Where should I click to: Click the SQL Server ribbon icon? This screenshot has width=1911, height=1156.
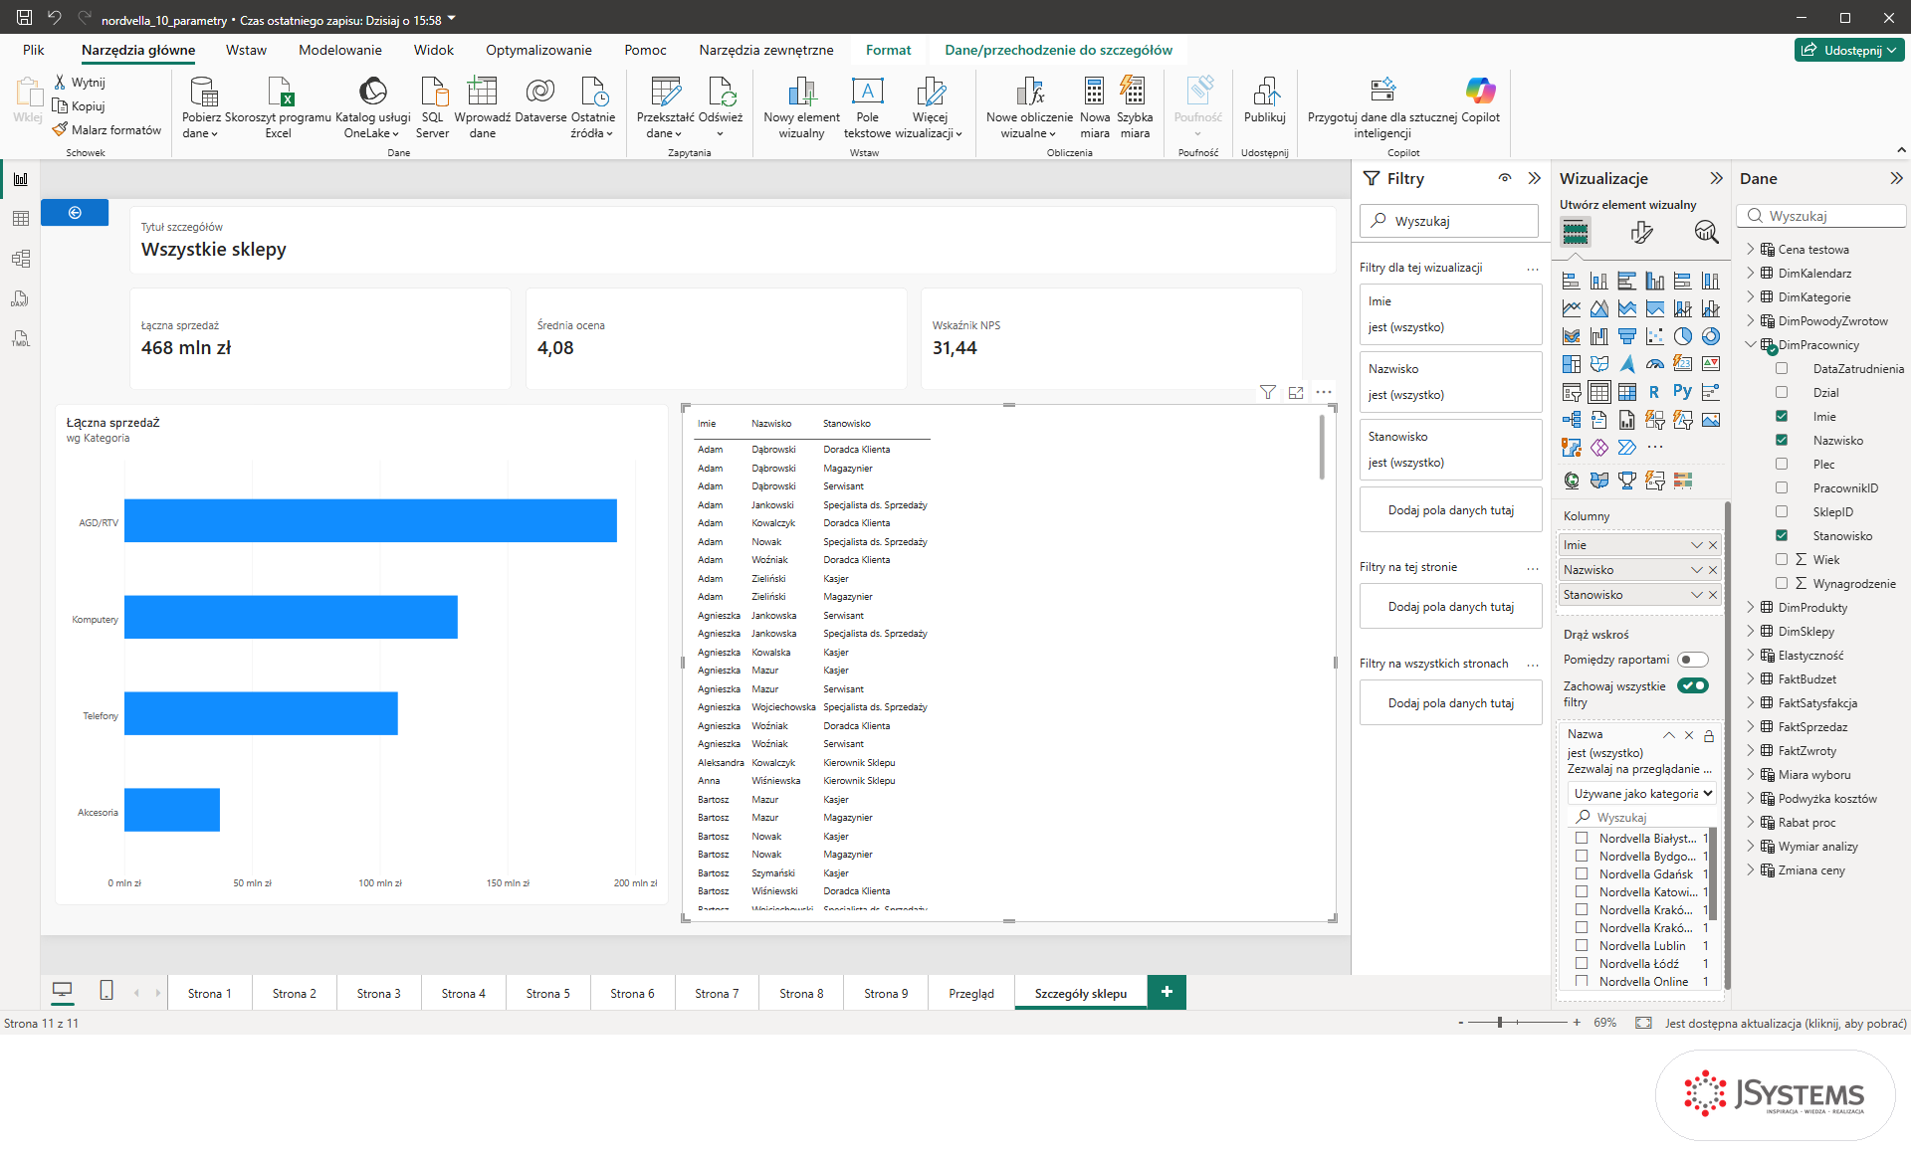pyautogui.click(x=432, y=107)
